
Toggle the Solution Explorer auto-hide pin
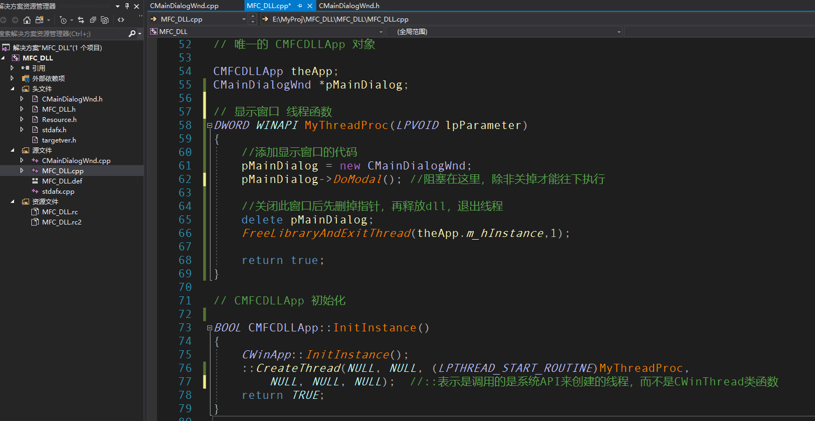pos(127,6)
